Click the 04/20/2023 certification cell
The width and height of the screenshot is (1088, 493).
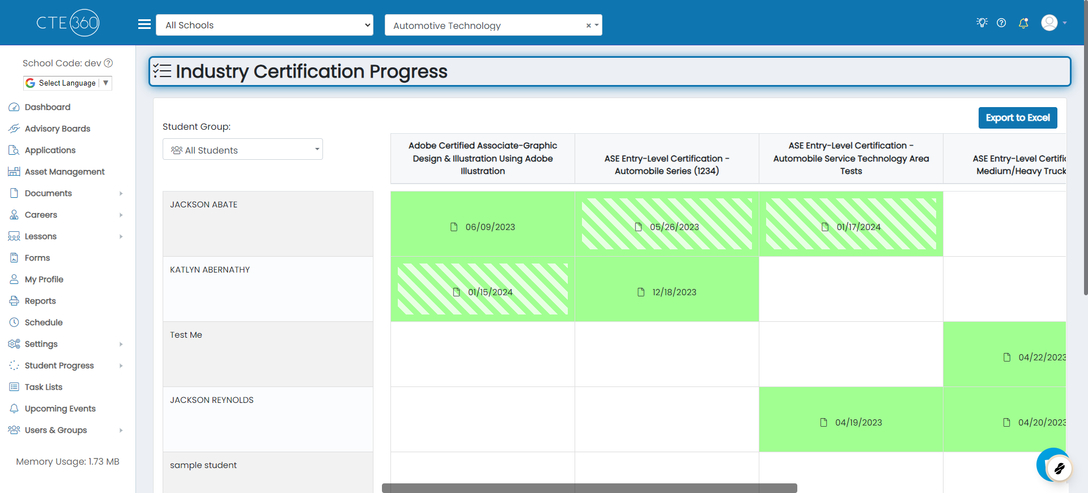click(x=1005, y=419)
